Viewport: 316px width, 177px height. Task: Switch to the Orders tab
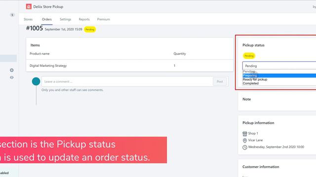point(47,19)
